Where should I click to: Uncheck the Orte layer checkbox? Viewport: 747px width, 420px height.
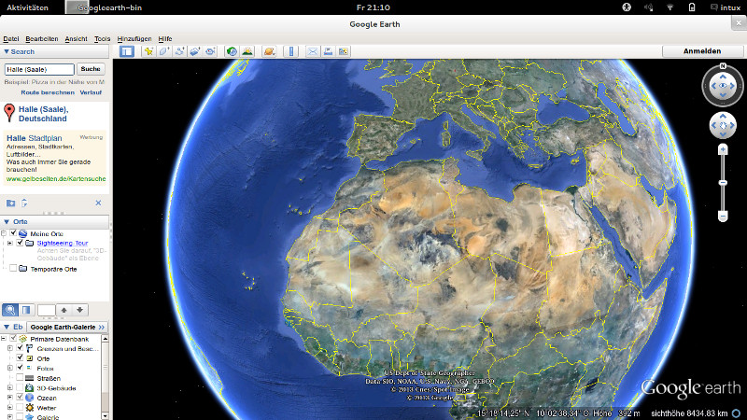point(20,358)
